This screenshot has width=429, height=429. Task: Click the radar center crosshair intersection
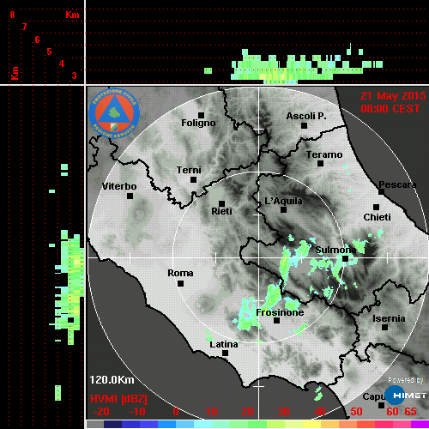tap(259, 257)
